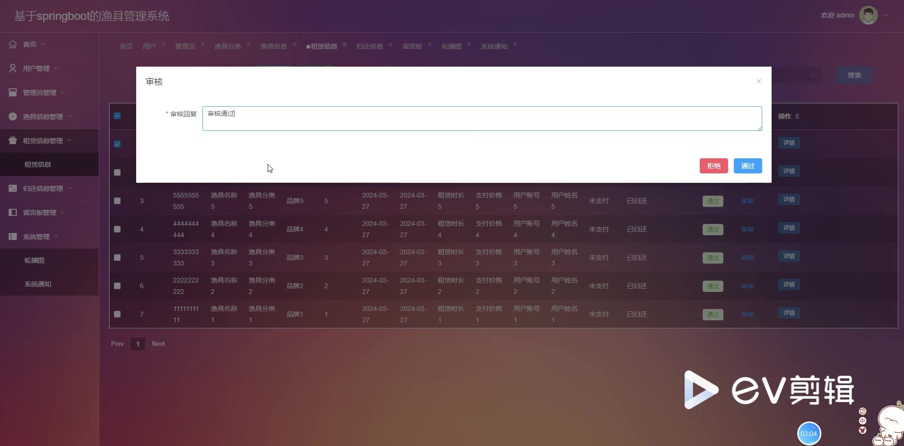This screenshot has width=904, height=446.
Task: Click the user management person icon
Action: click(x=13, y=68)
